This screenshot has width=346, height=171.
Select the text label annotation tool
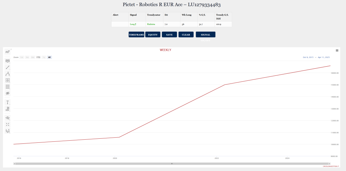point(7,61)
